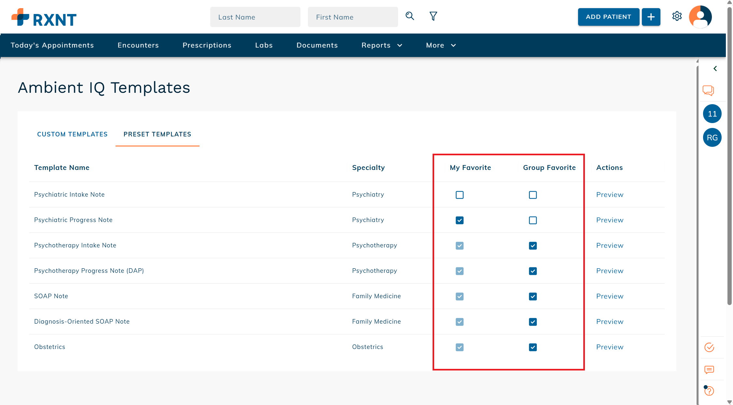This screenshot has height=405, width=733.
Task: Click the ADD PATIENT button
Action: 608,17
